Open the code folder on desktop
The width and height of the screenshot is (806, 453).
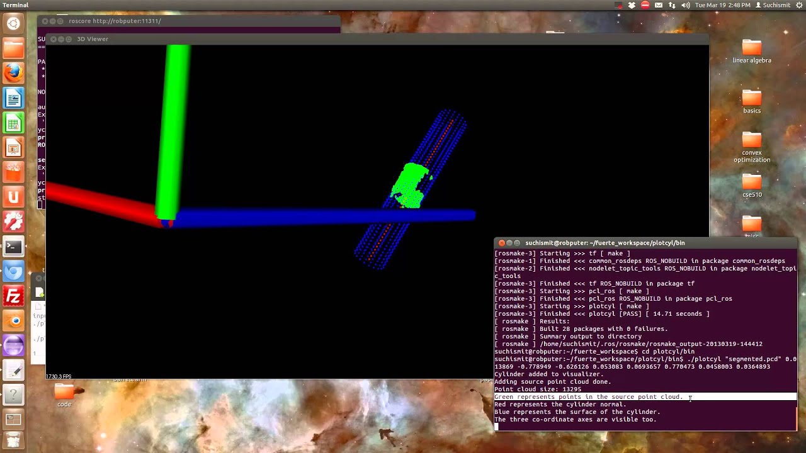point(64,396)
